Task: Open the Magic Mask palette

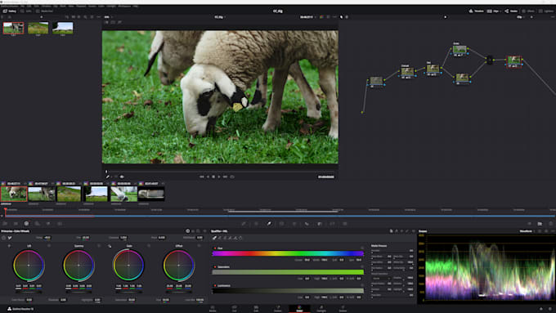Action: click(x=307, y=224)
